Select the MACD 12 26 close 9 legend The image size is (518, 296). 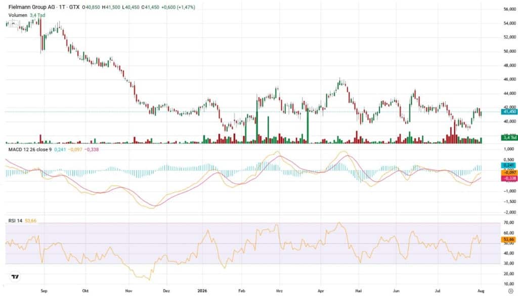click(x=30, y=150)
